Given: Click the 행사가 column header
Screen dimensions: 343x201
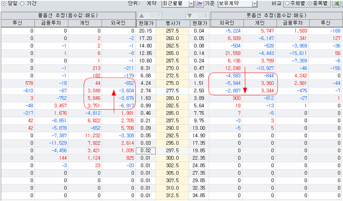Looking at the screenshot, I should [x=172, y=23].
